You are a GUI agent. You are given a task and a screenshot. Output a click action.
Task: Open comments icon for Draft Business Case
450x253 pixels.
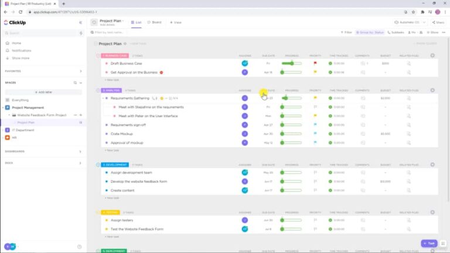(x=363, y=63)
